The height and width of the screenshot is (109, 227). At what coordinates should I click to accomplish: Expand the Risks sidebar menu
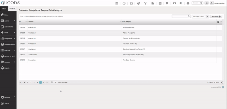8,33
